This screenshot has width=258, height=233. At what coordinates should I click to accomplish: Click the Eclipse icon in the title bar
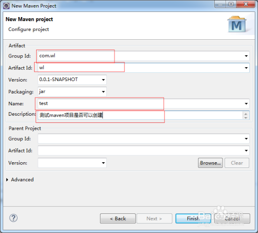(6, 6)
